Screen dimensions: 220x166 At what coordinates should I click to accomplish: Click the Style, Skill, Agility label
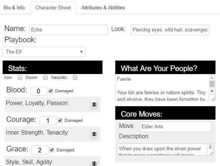[29, 162]
